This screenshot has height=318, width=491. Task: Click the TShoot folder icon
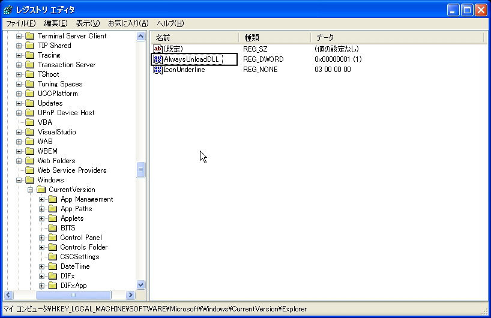(x=30, y=74)
